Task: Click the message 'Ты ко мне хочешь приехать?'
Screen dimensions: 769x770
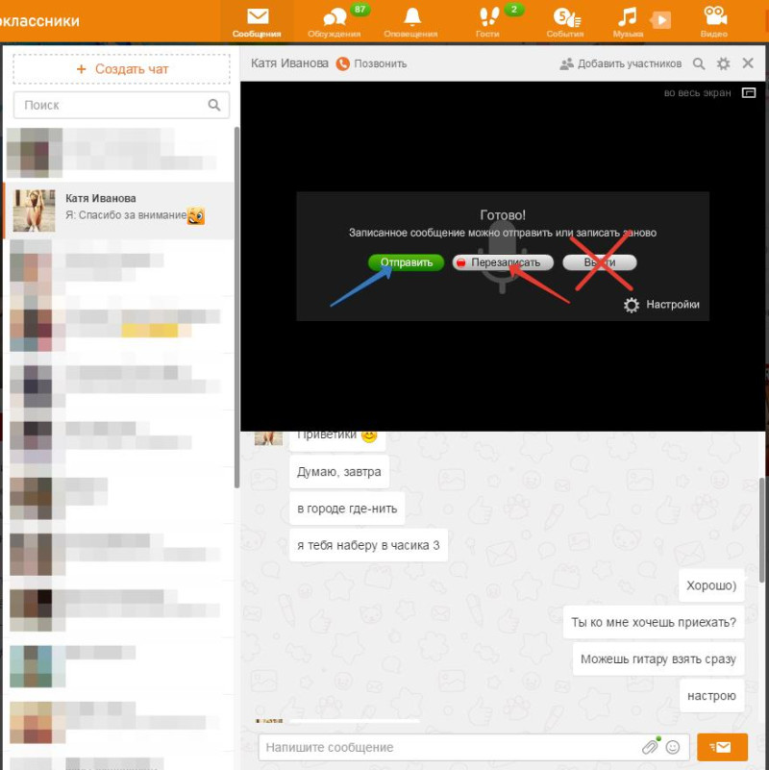Action: pos(654,622)
